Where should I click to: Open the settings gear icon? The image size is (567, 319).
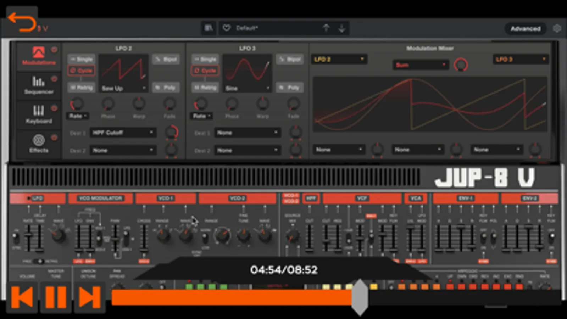(x=557, y=28)
